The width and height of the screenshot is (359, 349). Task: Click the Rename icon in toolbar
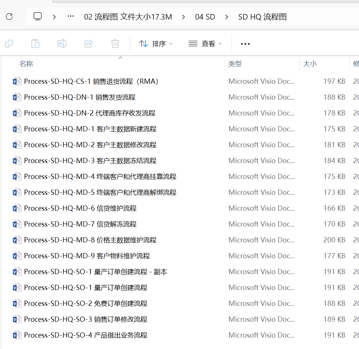[62, 44]
